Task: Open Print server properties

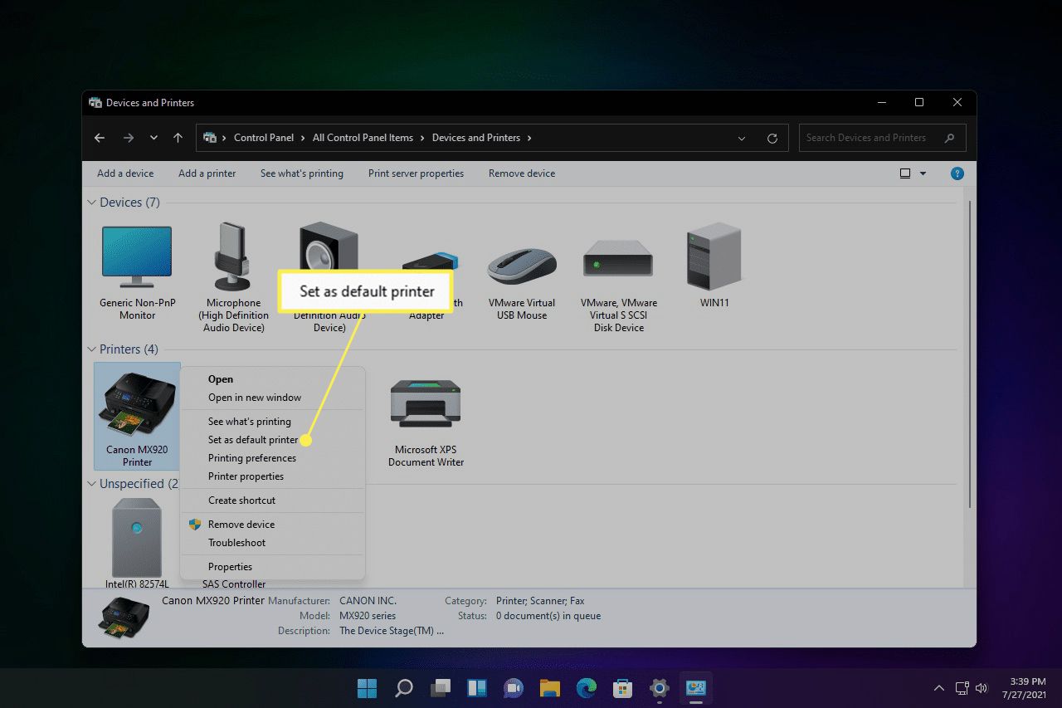Action: (x=416, y=173)
